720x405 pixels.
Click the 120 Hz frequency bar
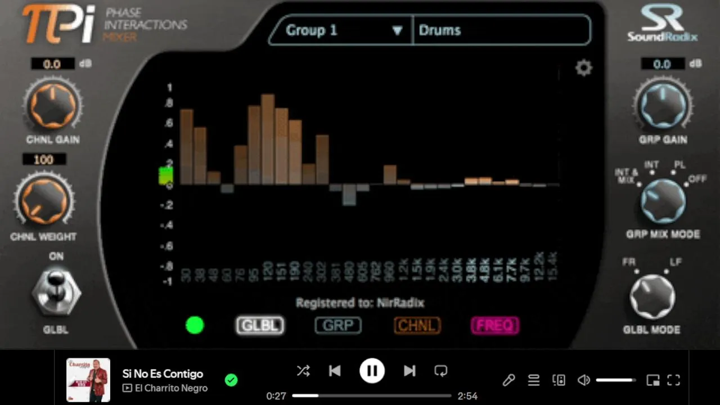pos(268,139)
